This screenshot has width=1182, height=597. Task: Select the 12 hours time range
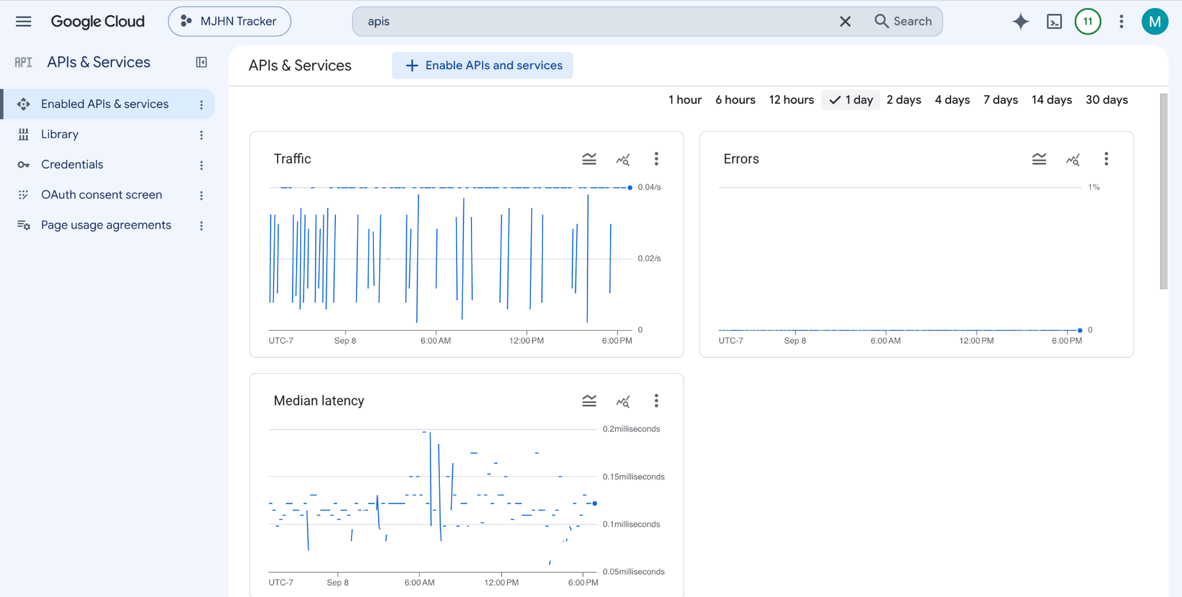(791, 100)
